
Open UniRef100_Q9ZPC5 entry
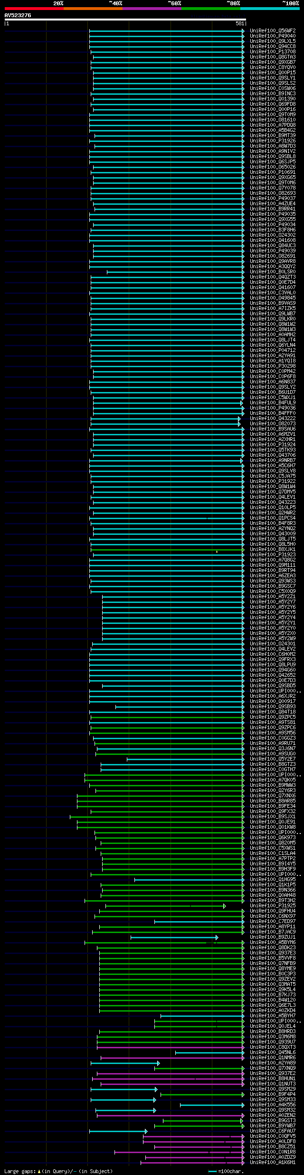pos(273,717)
